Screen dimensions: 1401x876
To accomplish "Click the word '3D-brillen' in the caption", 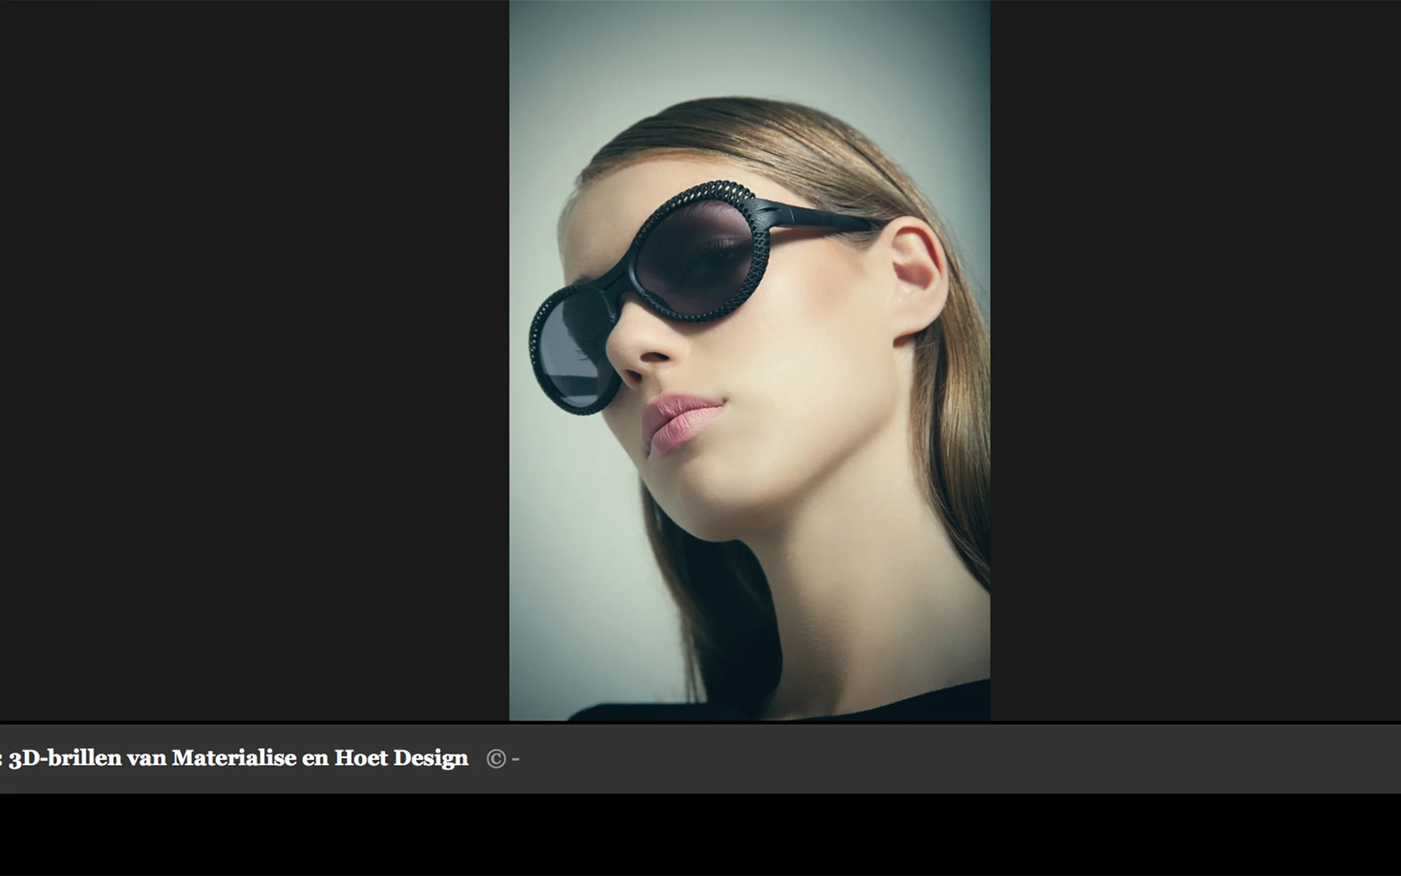I will point(65,758).
